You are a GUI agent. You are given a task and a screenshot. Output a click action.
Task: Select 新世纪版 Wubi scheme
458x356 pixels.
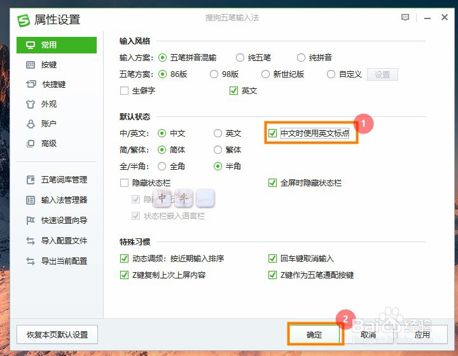coord(265,74)
